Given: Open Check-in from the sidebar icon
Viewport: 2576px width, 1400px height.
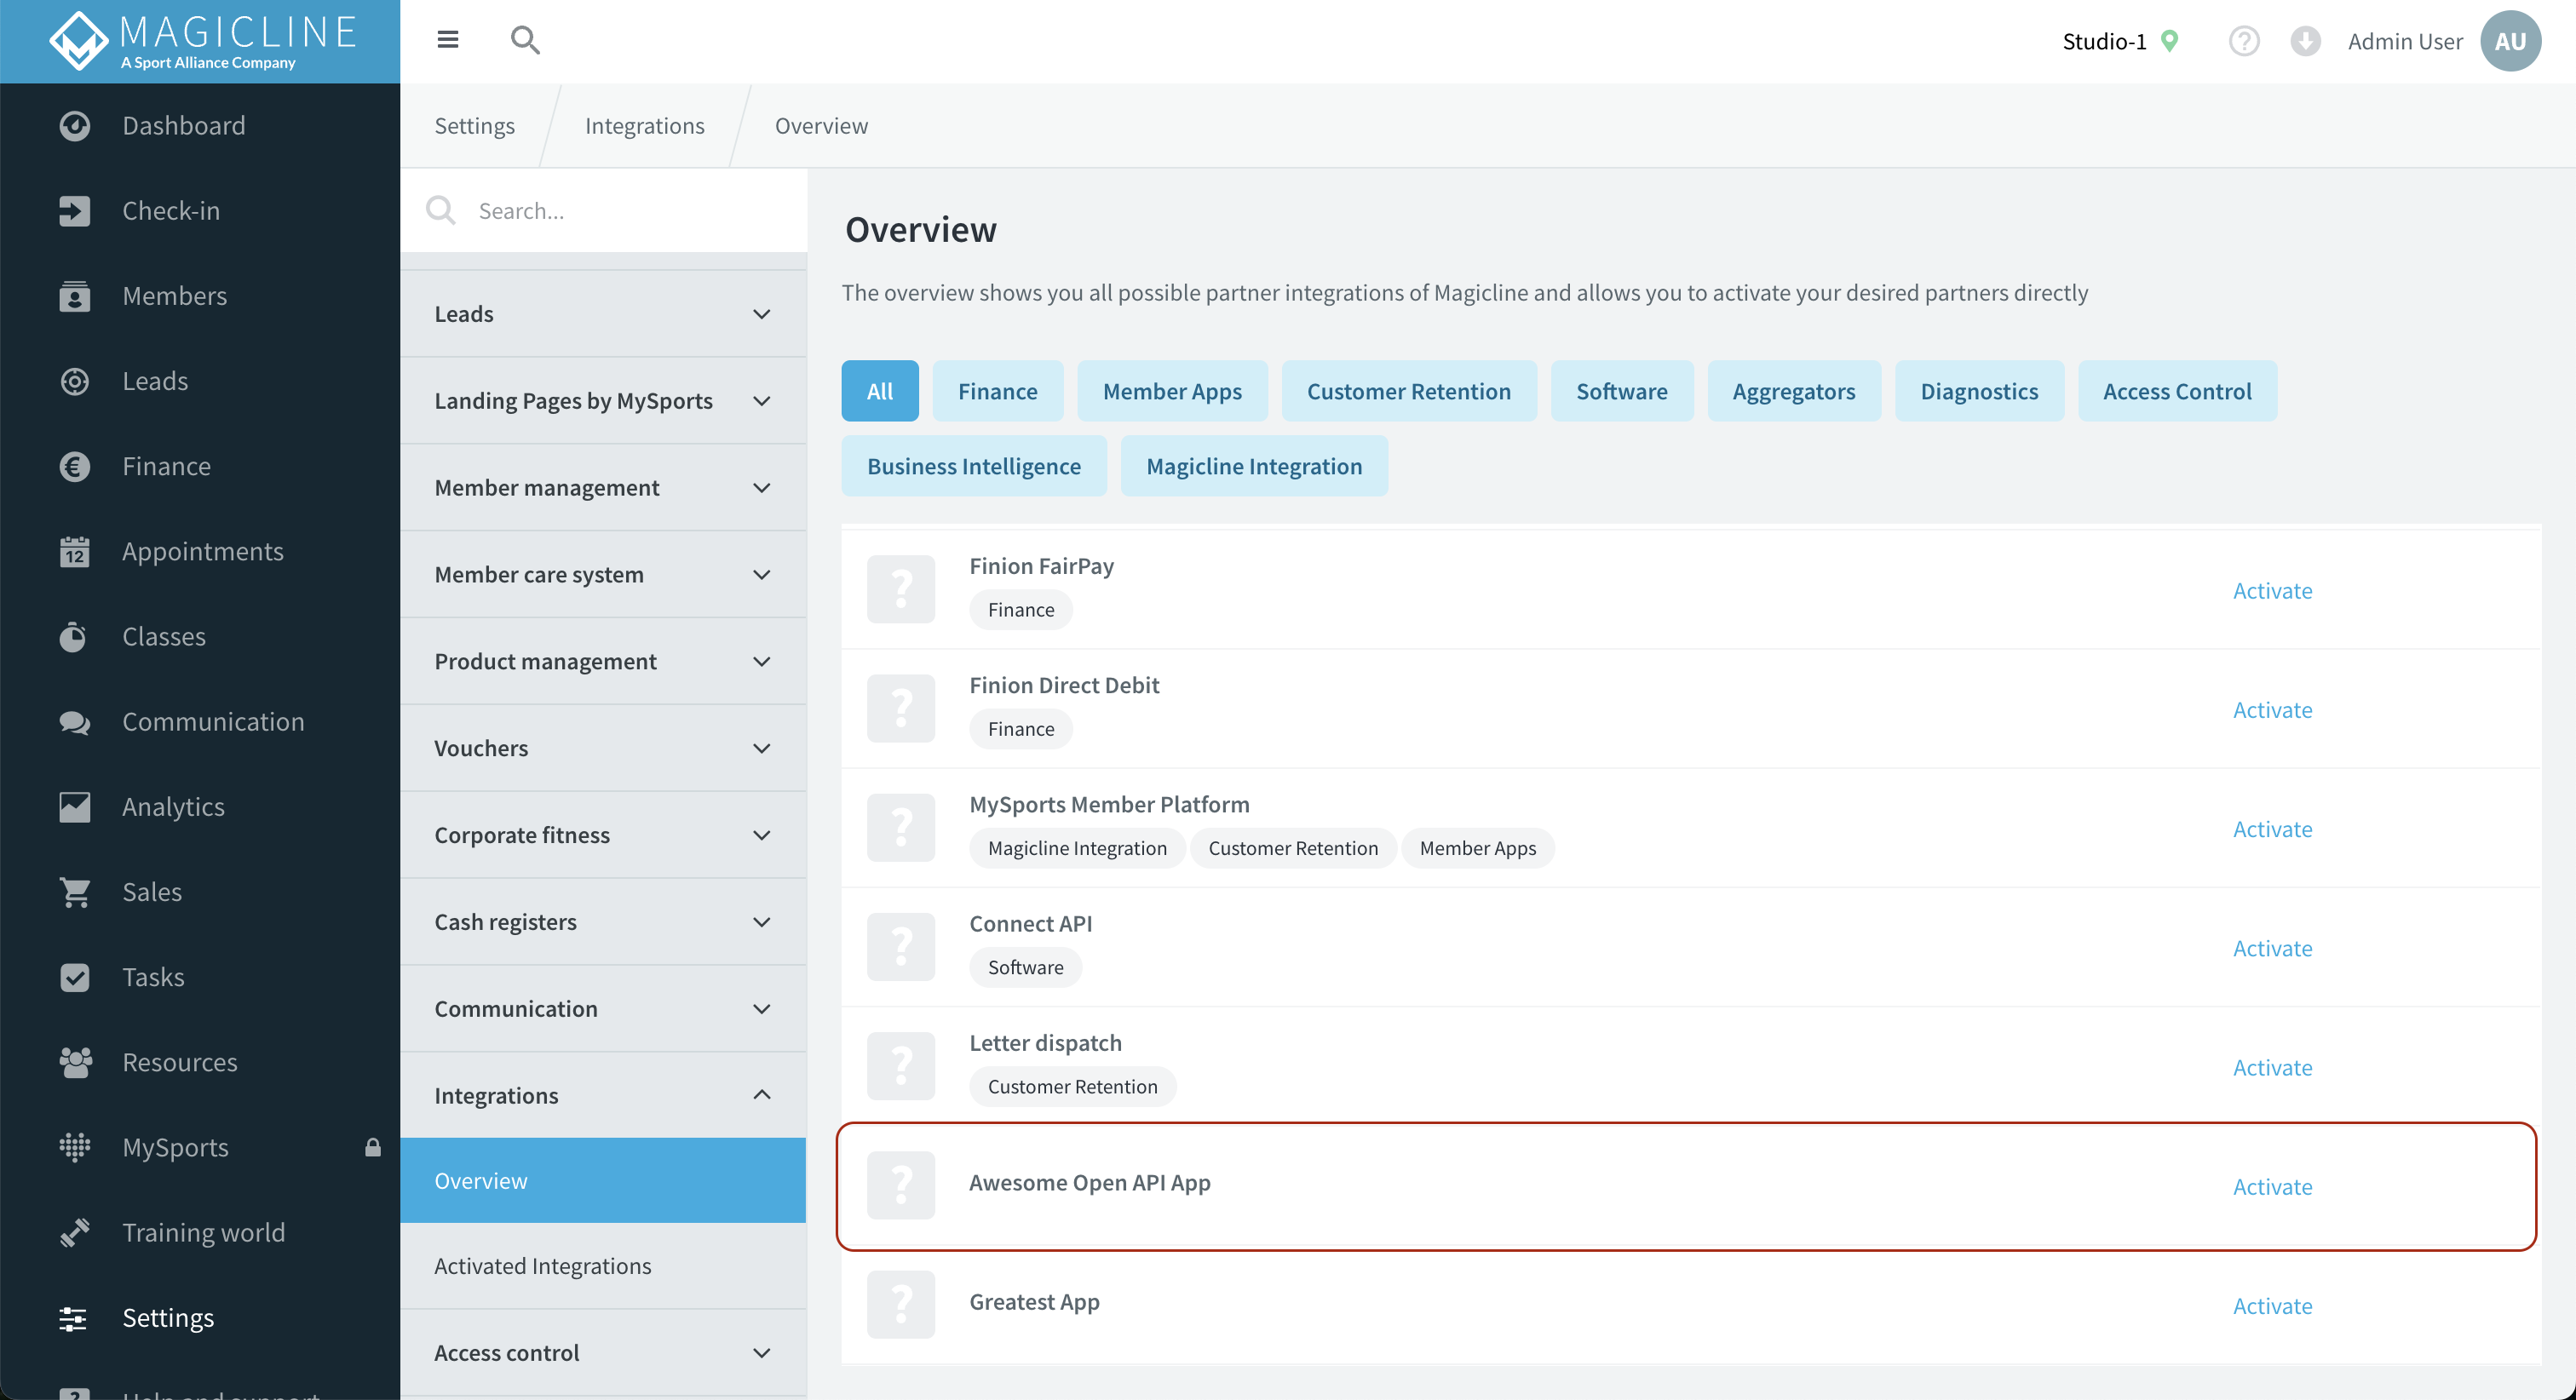Looking at the screenshot, I should [x=74, y=211].
